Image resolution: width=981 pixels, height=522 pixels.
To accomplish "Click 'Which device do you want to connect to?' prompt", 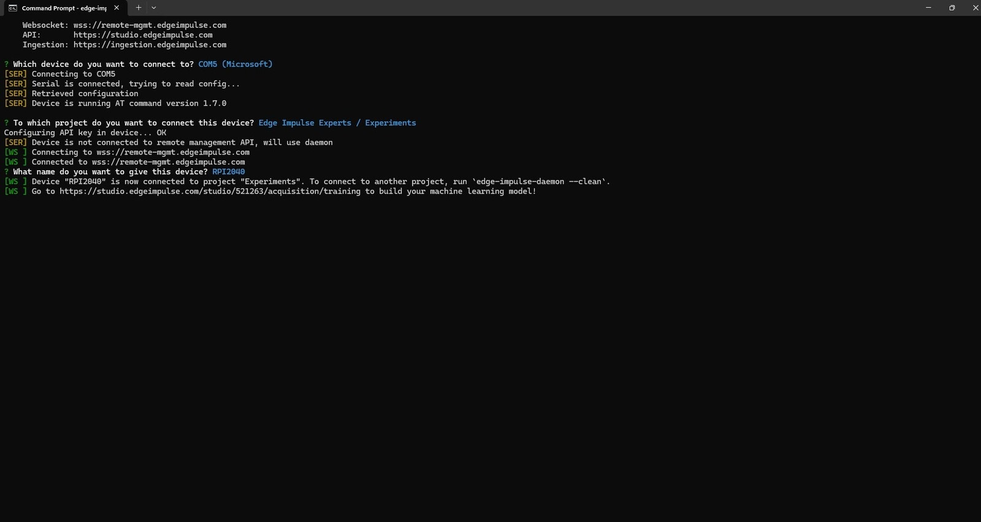I will [103, 64].
